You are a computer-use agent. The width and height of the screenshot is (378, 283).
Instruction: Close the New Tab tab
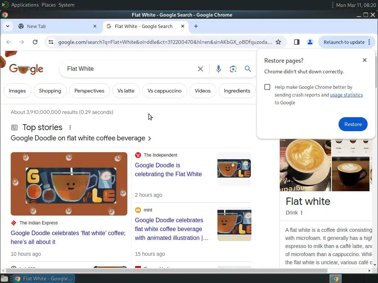point(95,26)
